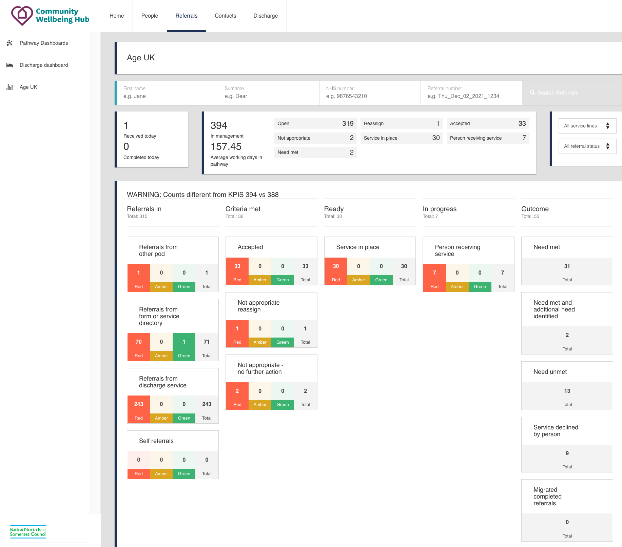Open the All service lines dropdown

[x=587, y=126]
